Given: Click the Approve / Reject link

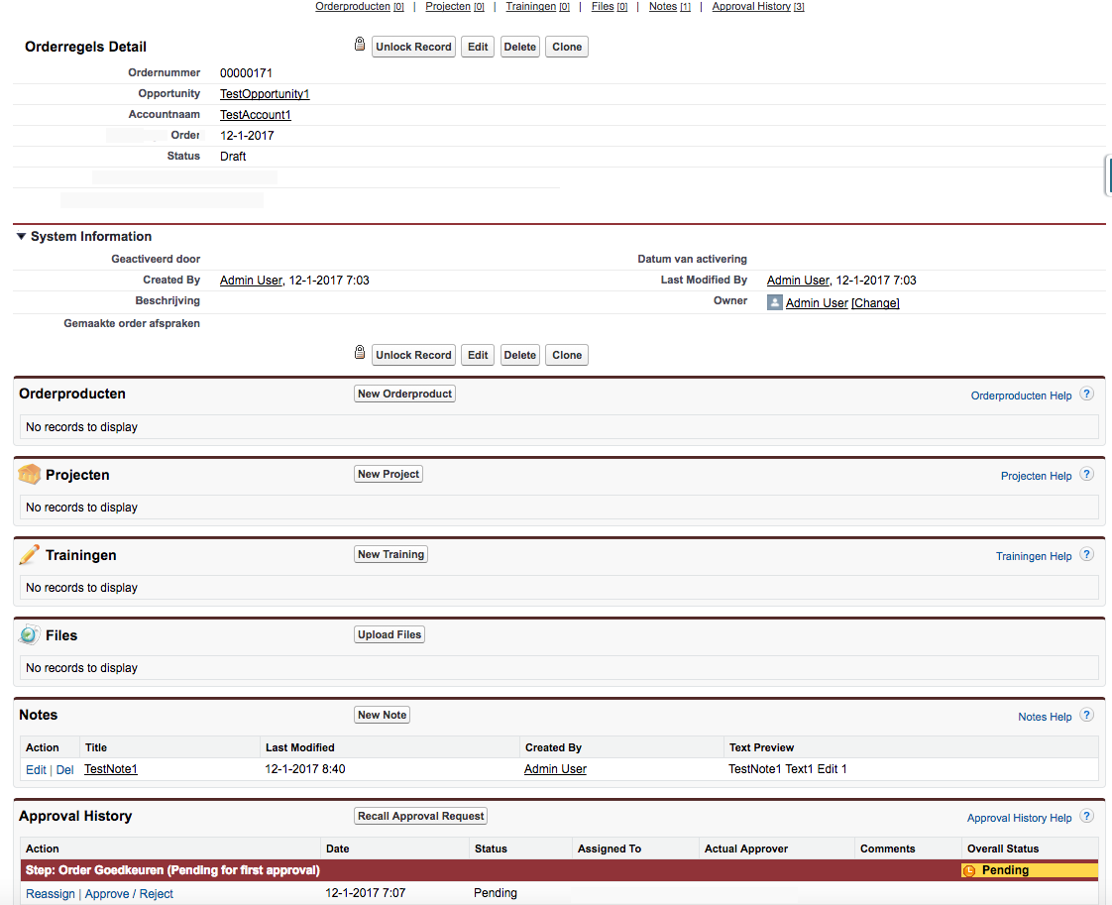Looking at the screenshot, I should tap(129, 894).
